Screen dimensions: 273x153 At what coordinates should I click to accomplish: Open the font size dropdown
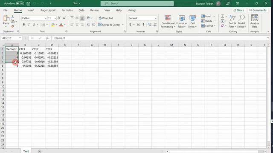[x=55, y=18]
